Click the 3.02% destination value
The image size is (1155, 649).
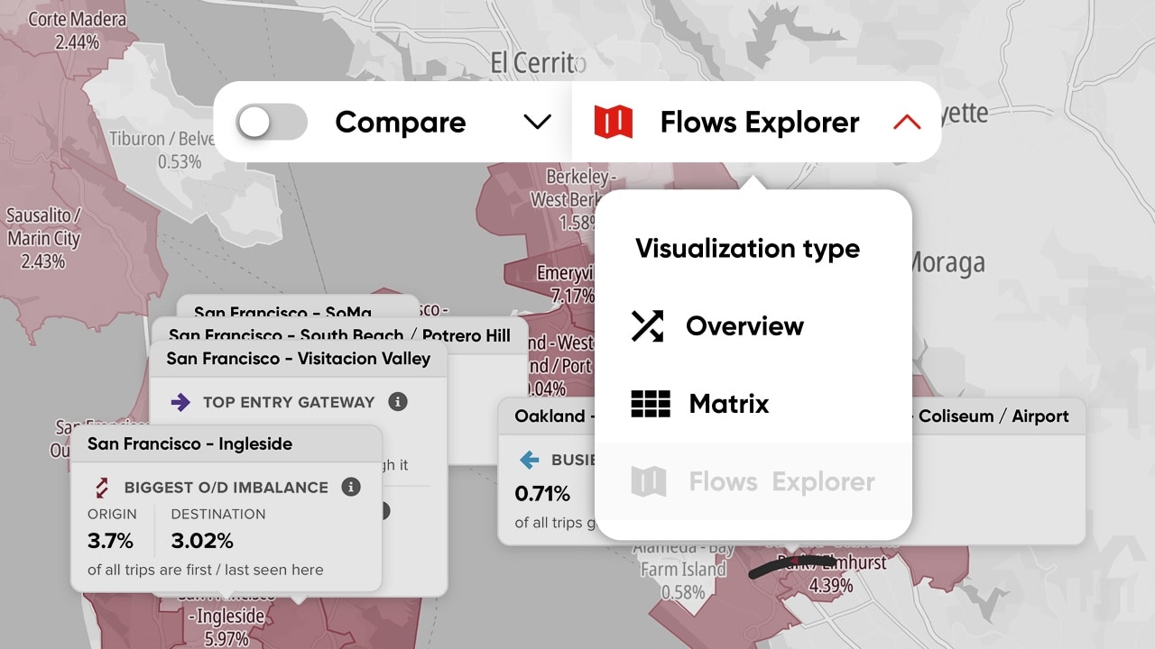pos(202,541)
